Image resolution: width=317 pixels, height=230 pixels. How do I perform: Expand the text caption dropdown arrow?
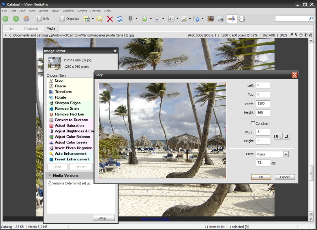[x=177, y=19]
